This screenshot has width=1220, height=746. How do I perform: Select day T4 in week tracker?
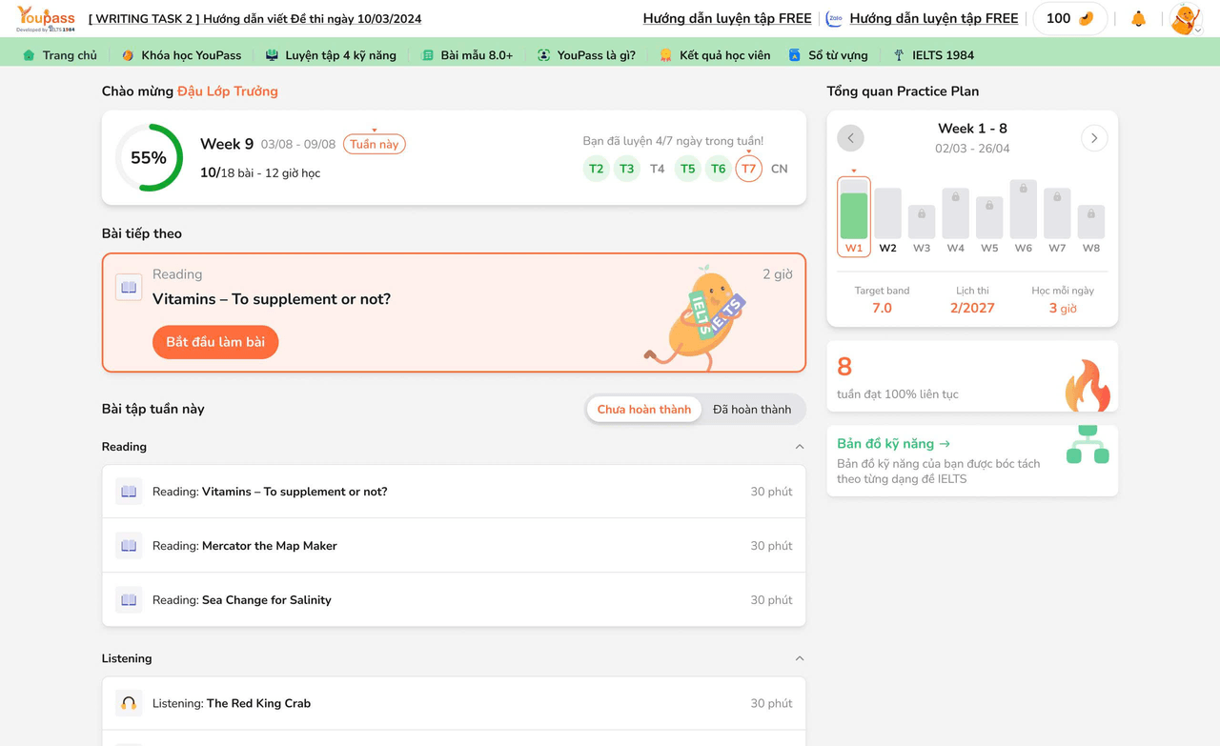click(658, 169)
